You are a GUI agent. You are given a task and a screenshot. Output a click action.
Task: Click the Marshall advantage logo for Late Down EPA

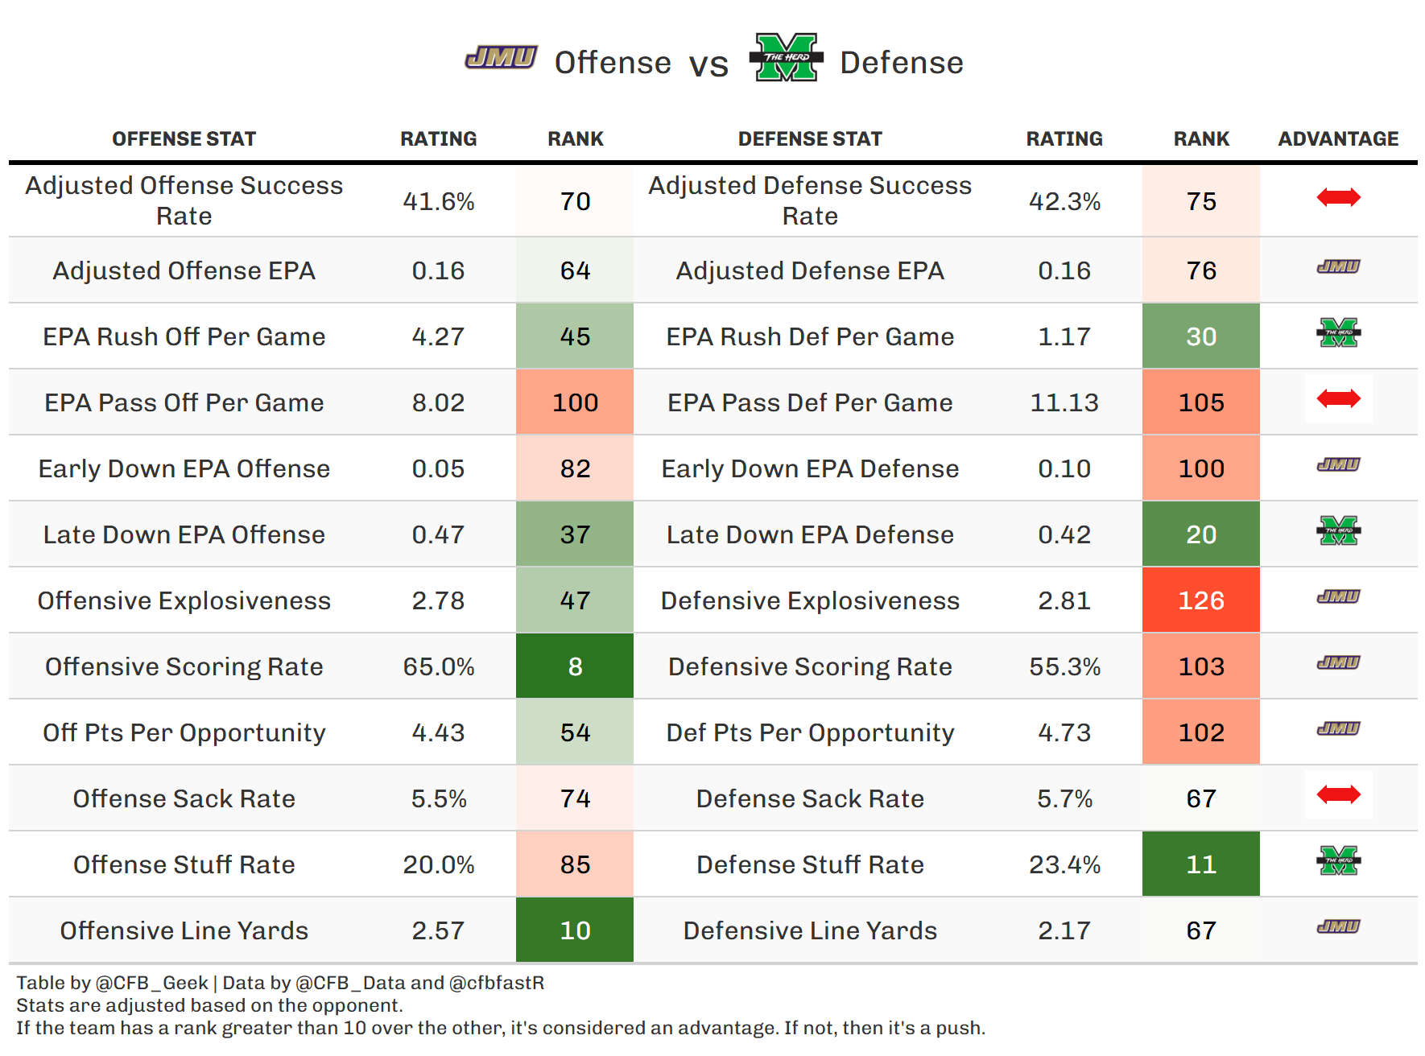point(1338,530)
